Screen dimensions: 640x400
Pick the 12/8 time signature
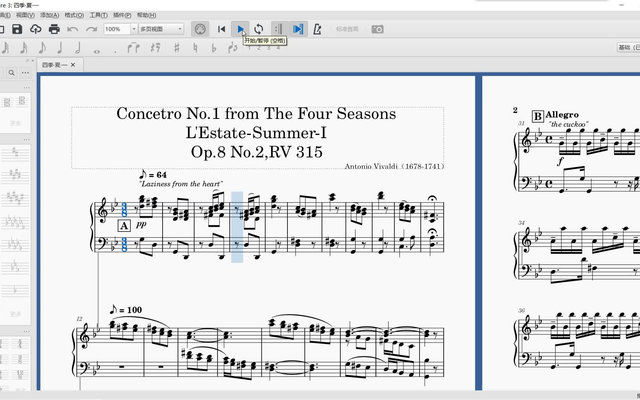coord(20,374)
